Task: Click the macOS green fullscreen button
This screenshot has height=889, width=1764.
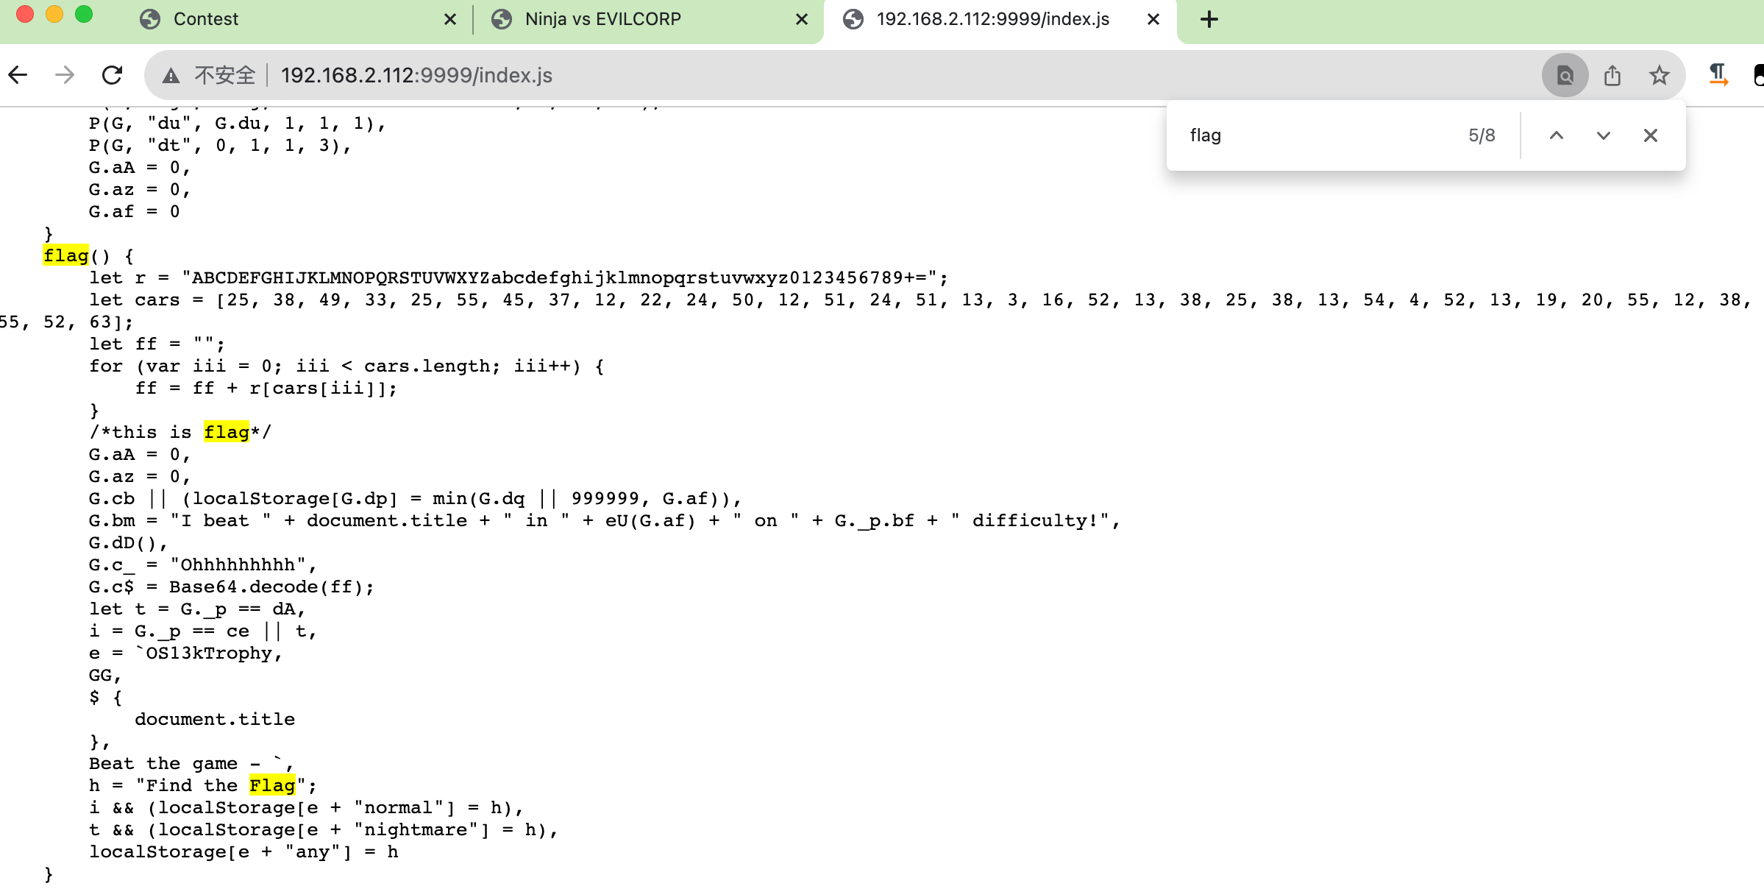Action: coord(84,14)
